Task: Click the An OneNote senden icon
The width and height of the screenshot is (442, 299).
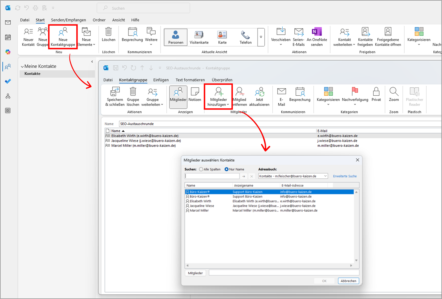Action: [x=317, y=32]
